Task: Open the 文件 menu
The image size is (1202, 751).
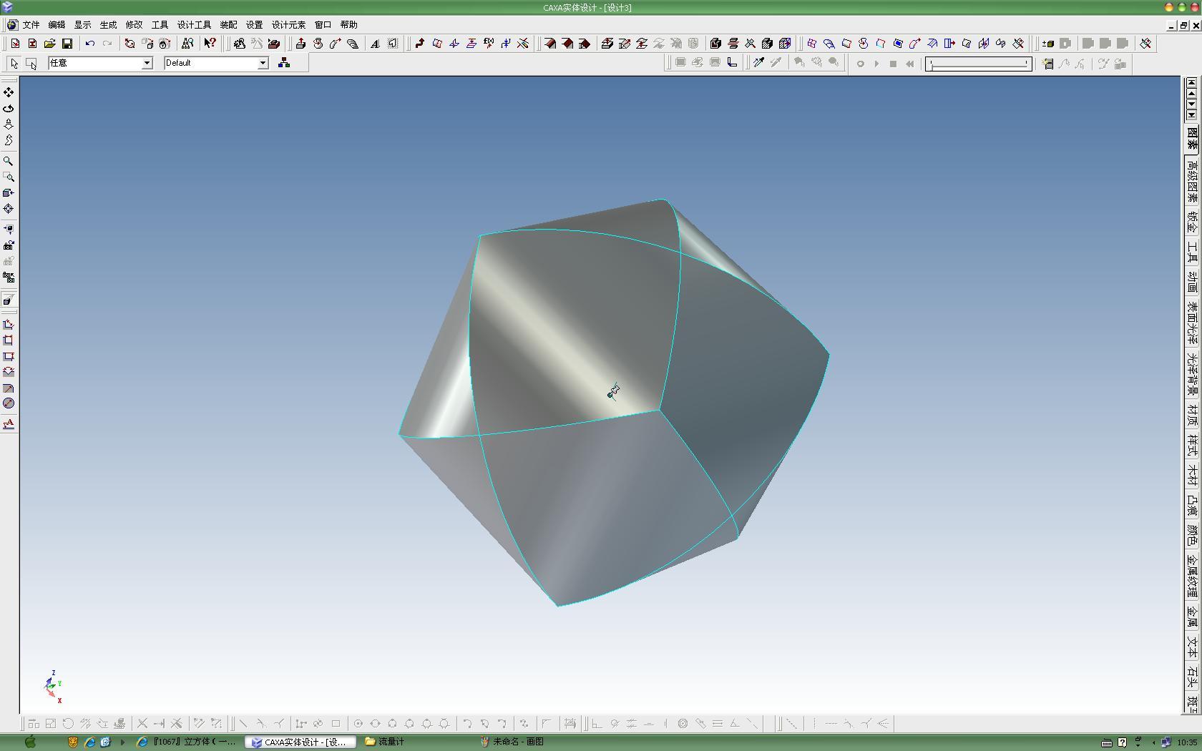Action: click(x=31, y=25)
